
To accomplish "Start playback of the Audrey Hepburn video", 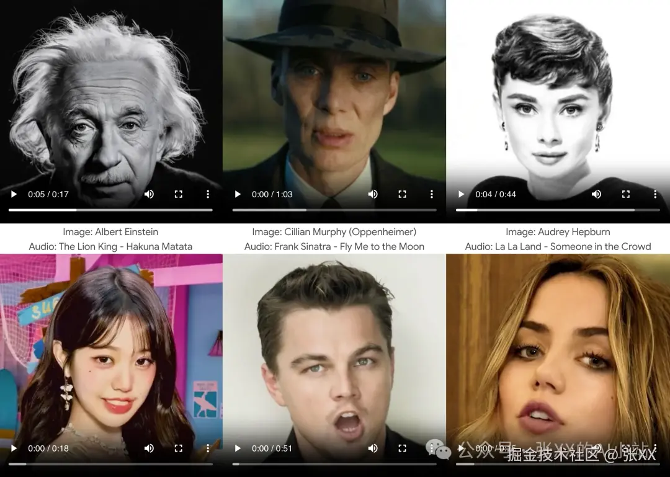I will [461, 194].
